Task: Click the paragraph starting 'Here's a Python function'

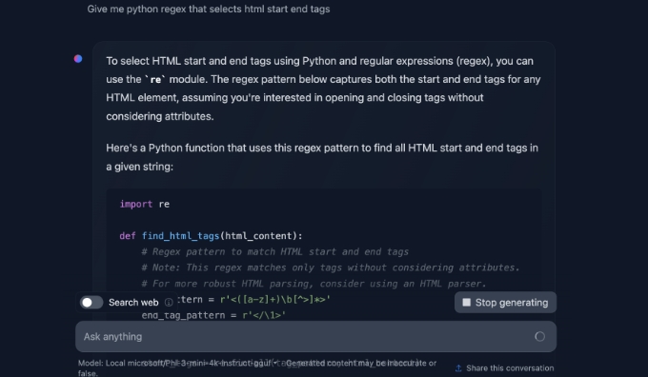Action: (x=322, y=157)
